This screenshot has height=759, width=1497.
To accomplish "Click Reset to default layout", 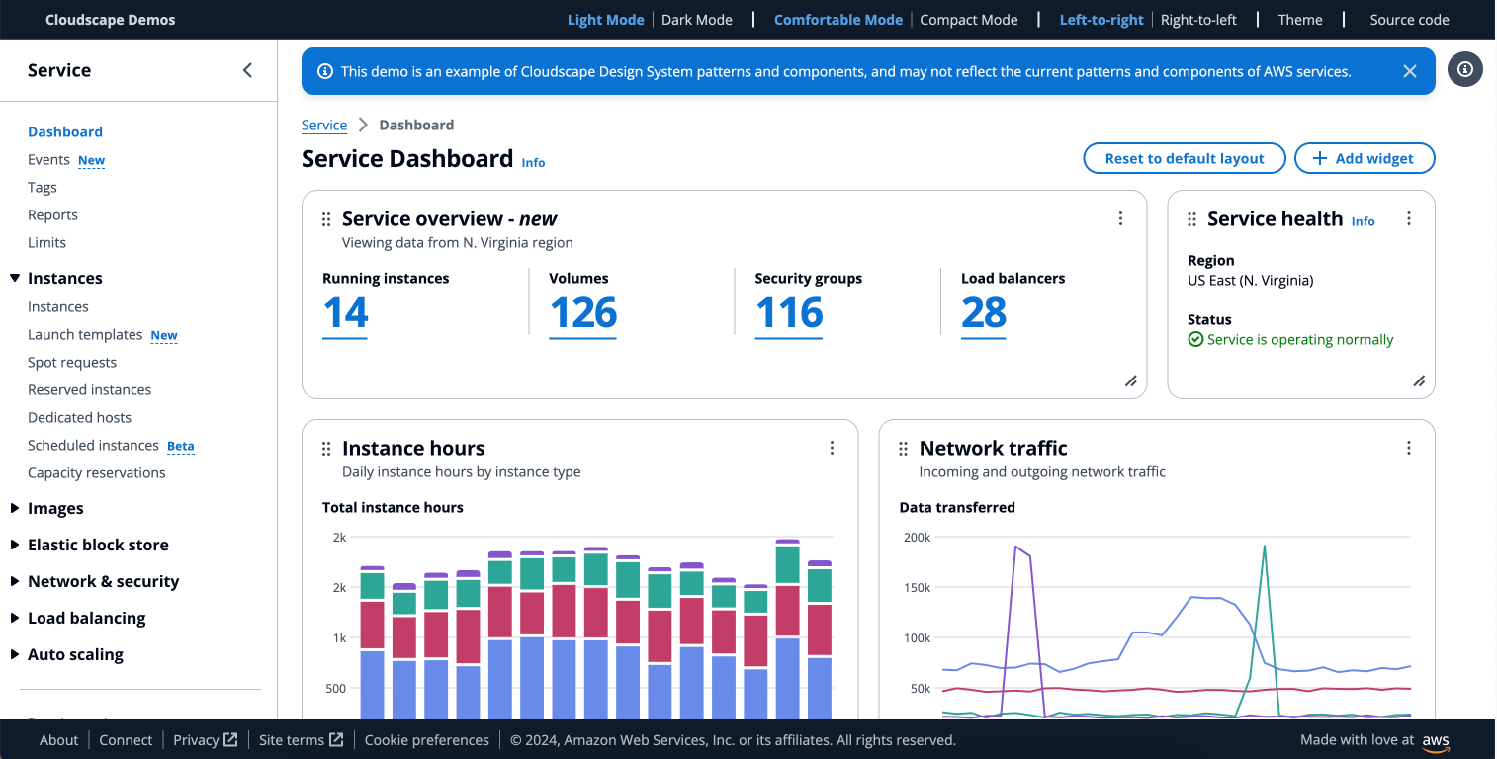I will click(x=1184, y=158).
